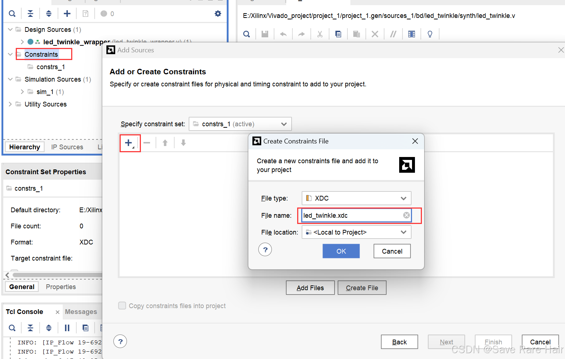The height and width of the screenshot is (359, 565).
Task: Collapse Simulation Sources tree node
Action: click(x=10, y=79)
